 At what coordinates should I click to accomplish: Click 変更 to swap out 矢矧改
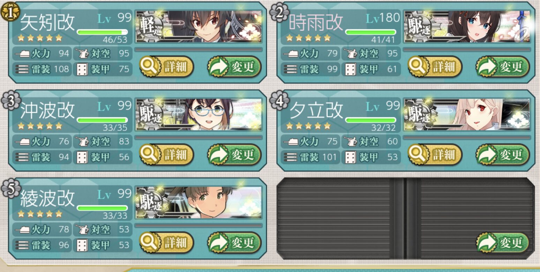tap(234, 66)
